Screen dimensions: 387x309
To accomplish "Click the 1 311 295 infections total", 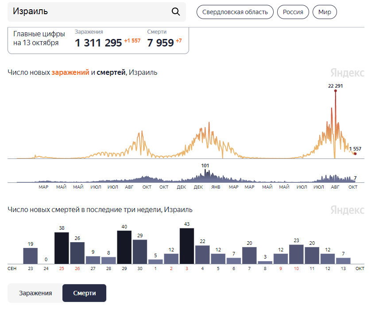I will click(98, 42).
